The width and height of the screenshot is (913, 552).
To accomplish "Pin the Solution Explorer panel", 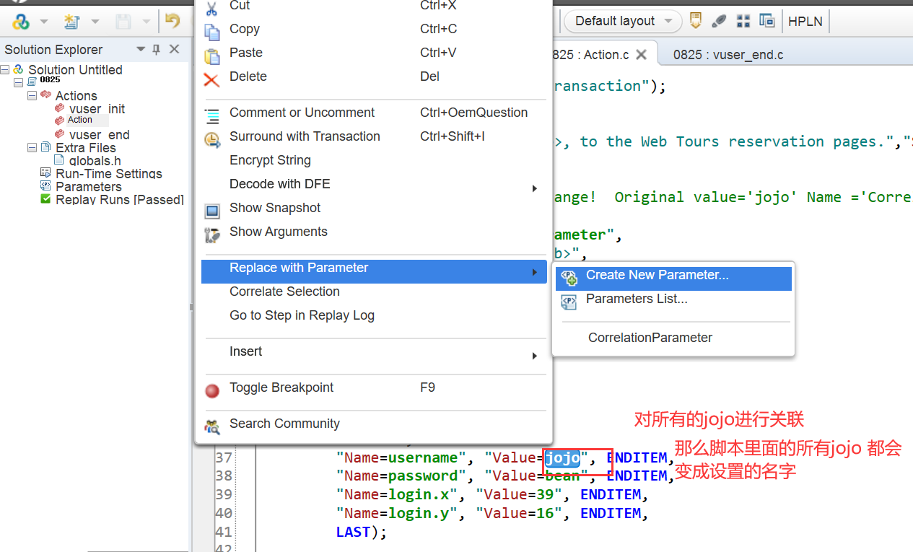I will coord(156,50).
